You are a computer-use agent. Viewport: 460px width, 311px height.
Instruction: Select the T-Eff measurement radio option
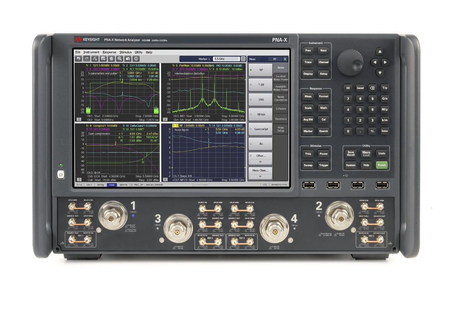(260, 84)
